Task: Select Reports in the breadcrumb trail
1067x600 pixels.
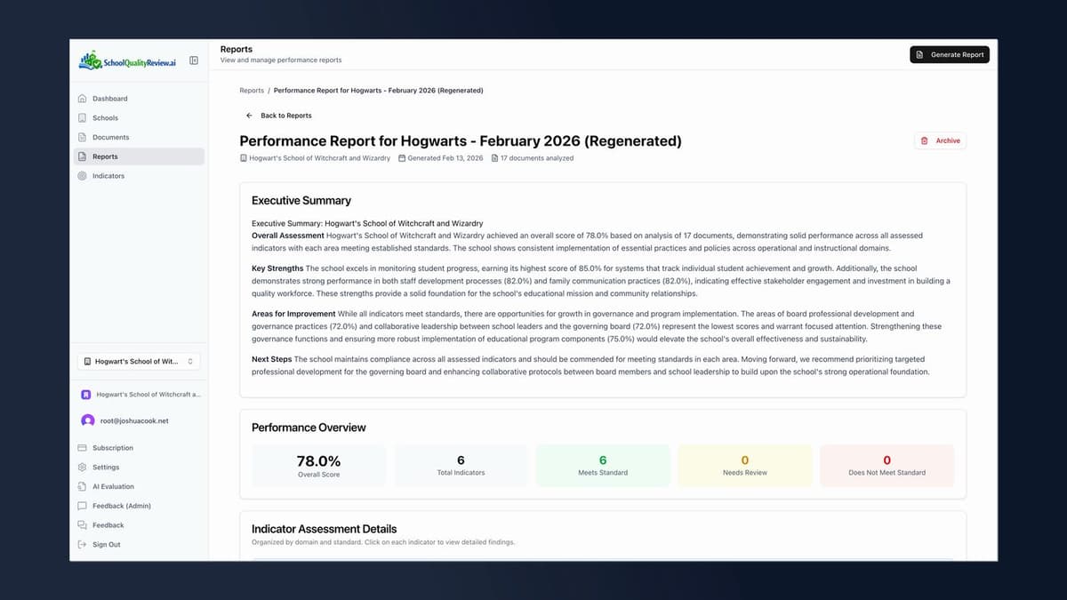Action: (251, 90)
